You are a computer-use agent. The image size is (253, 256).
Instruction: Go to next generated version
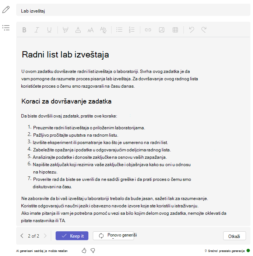[x=45, y=236]
